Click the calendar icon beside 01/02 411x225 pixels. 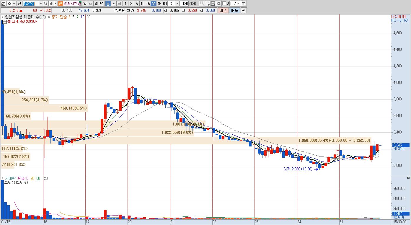pyautogui.click(x=244, y=4)
